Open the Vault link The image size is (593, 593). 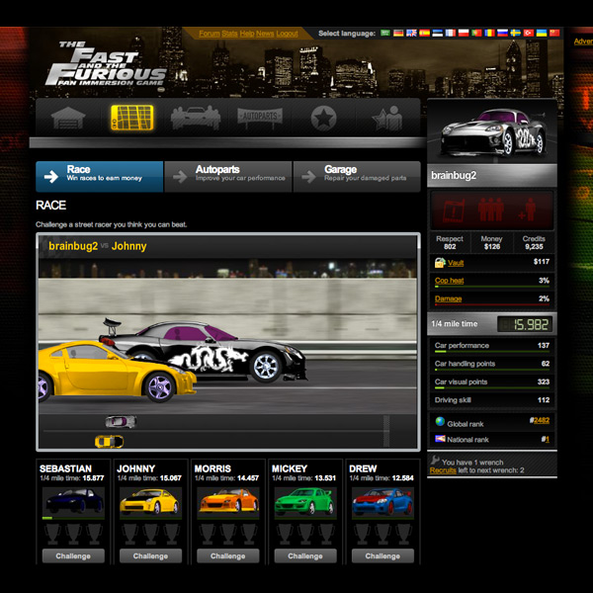456,263
